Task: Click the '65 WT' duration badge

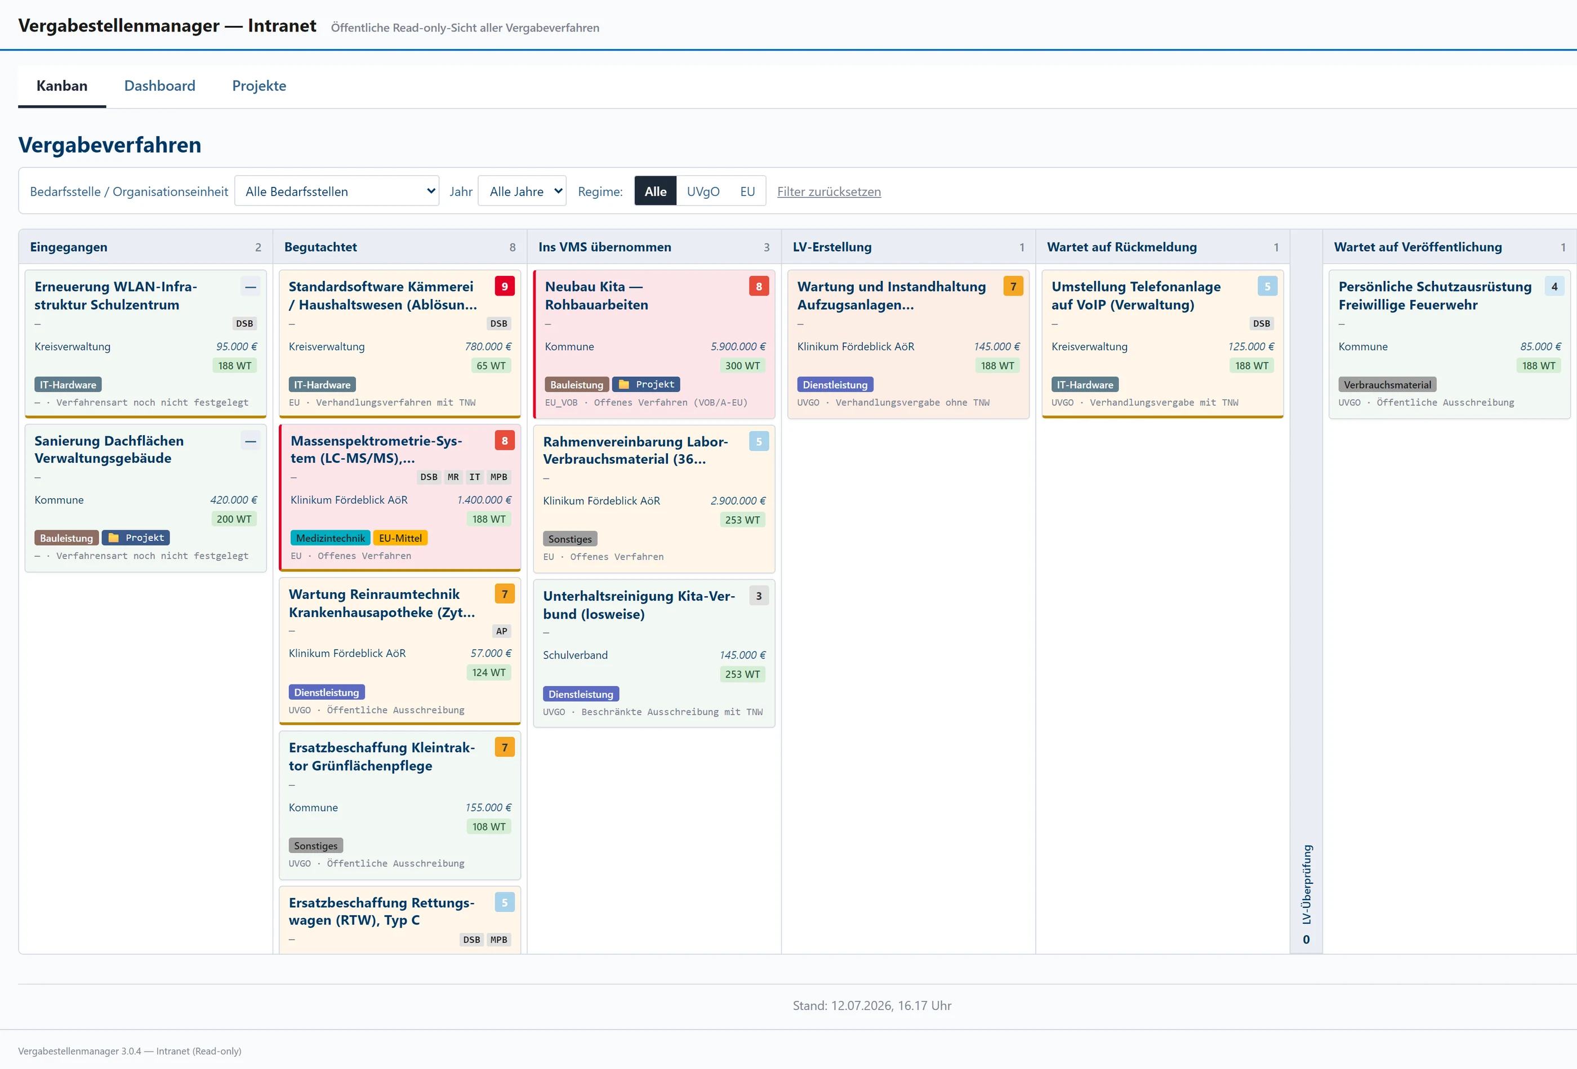Action: 491,365
